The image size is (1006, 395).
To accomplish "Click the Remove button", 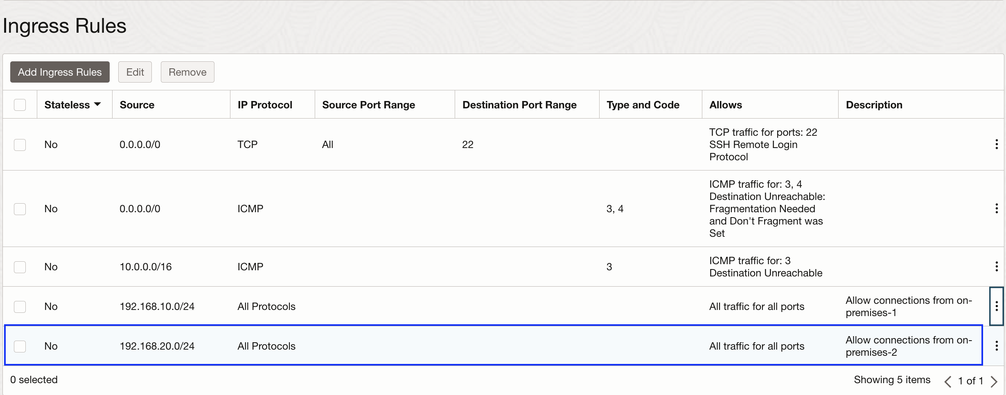I will (187, 72).
